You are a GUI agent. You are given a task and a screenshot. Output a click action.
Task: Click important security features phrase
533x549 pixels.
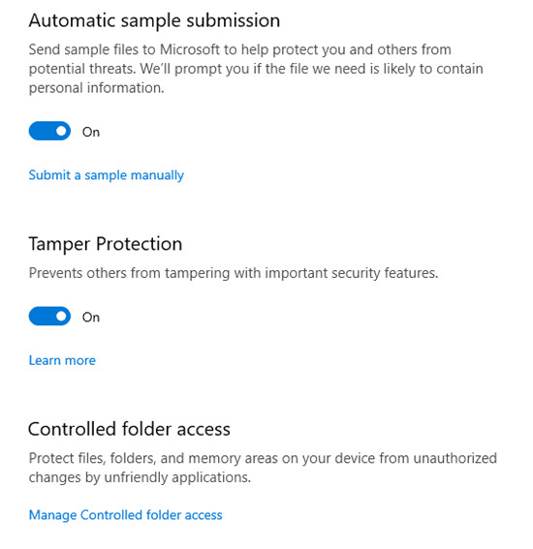pyautogui.click(x=352, y=273)
